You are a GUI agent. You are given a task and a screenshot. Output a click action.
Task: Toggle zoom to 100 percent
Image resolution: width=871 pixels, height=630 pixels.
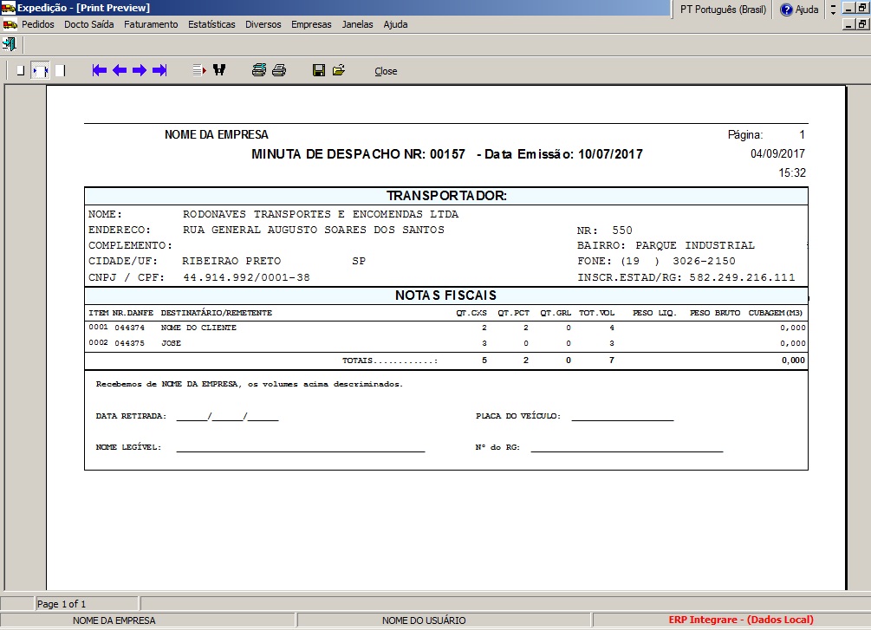60,70
